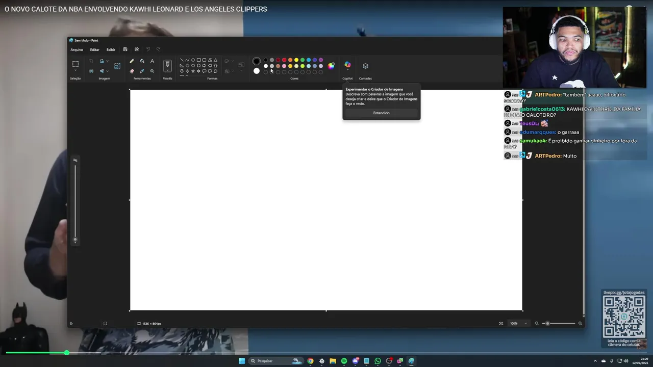Viewport: 653px width, 367px height.
Task: Select the secondary color white circle
Action: coord(257,71)
